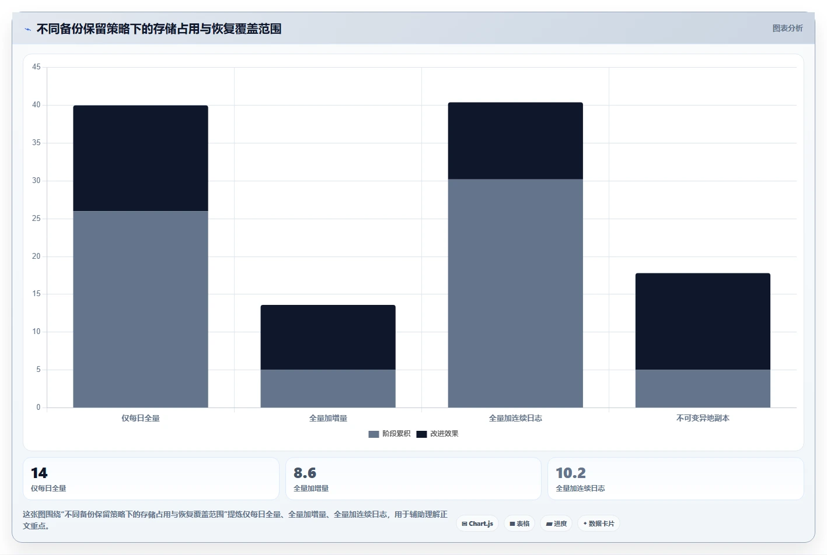Select the dark segment of the 仅每日全量 bar

(x=141, y=158)
